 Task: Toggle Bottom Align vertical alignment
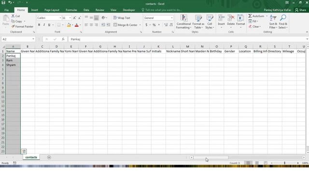96,18
